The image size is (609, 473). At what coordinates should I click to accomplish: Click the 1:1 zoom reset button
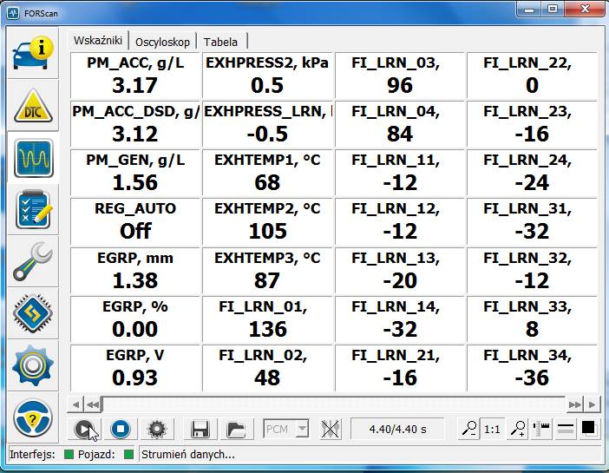(x=492, y=428)
